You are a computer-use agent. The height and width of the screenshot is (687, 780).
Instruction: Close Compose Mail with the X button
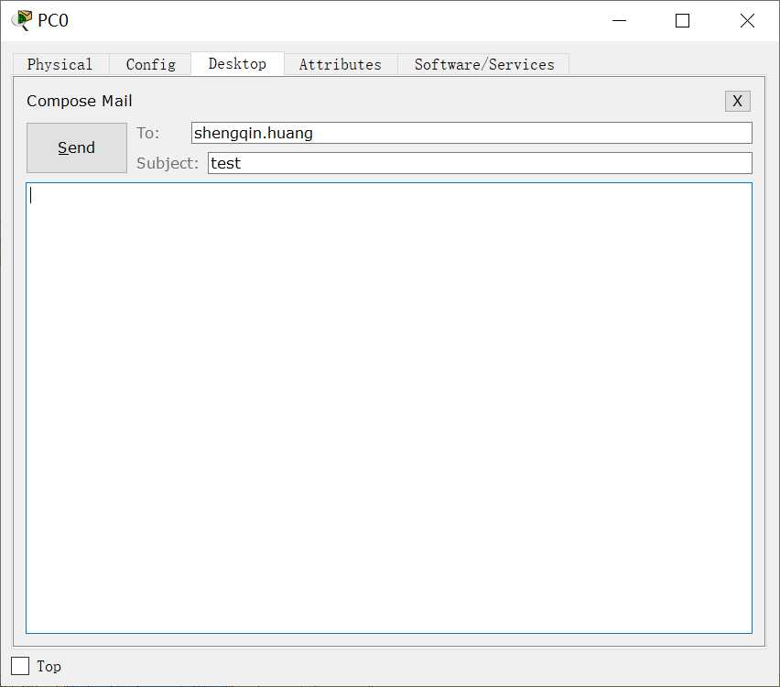[737, 101]
